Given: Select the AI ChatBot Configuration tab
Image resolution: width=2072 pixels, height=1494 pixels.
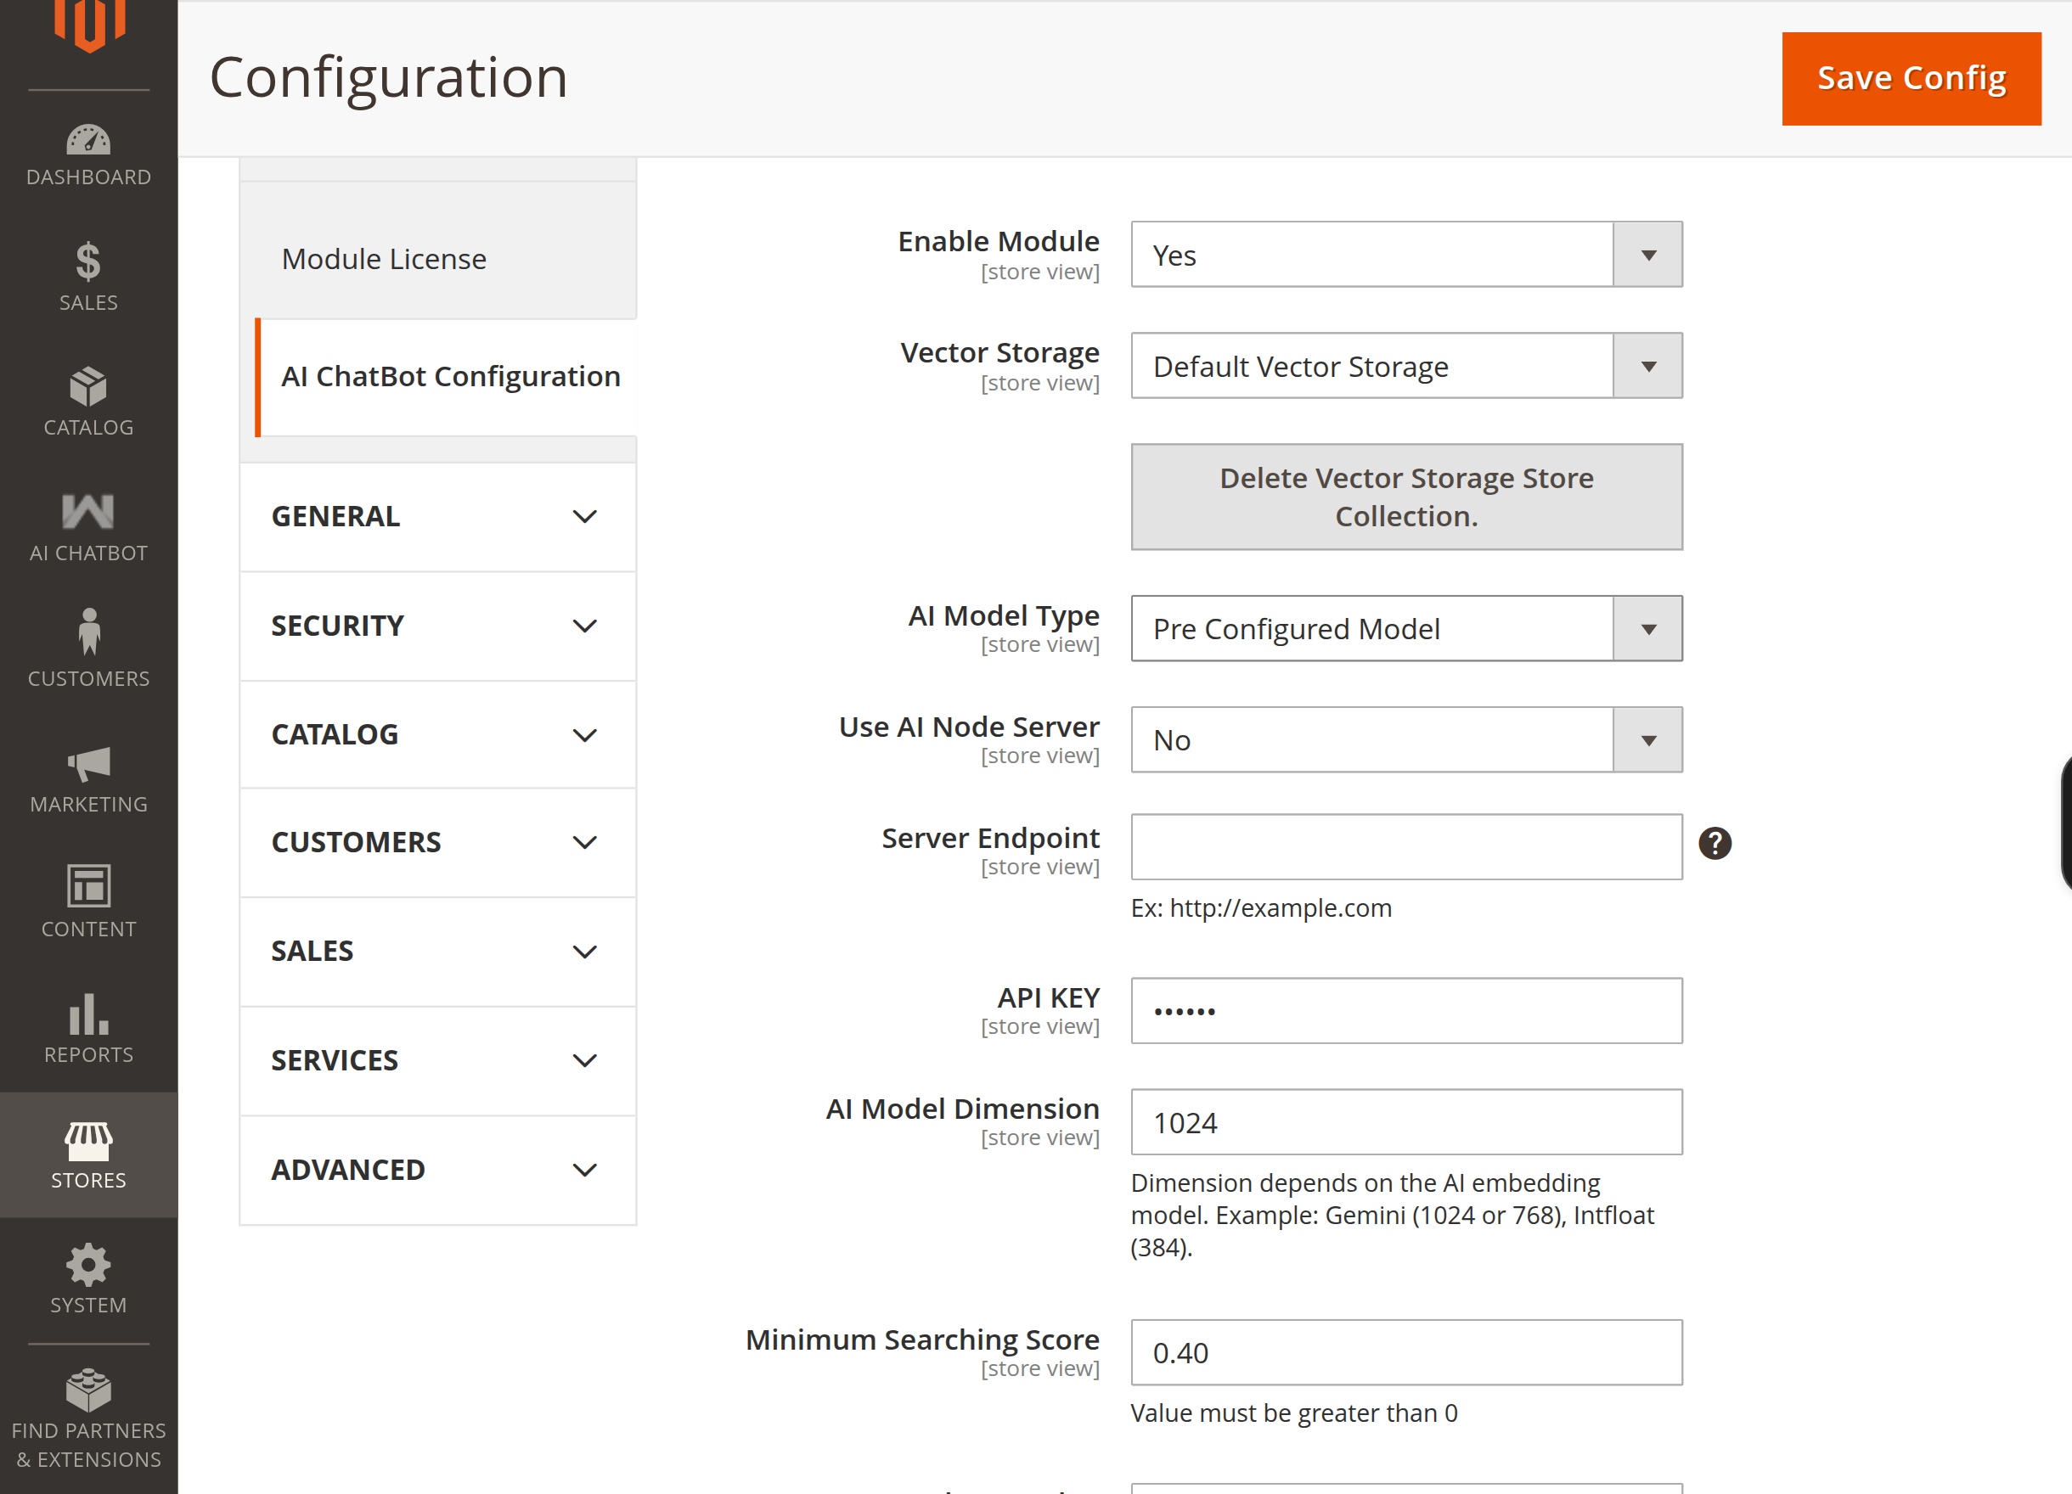Looking at the screenshot, I should [x=447, y=377].
